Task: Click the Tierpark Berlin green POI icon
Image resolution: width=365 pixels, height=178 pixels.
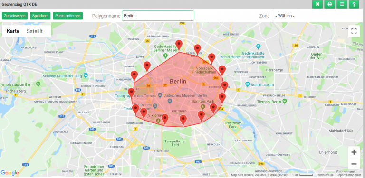Action: point(285,101)
